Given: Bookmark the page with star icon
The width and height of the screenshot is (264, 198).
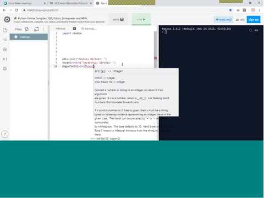Looking at the screenshot, I should [230, 10].
